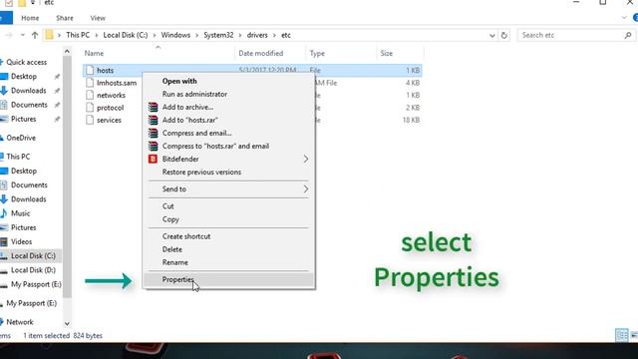The width and height of the screenshot is (638, 359).
Task: Click Run as administrator
Action: coord(194,94)
